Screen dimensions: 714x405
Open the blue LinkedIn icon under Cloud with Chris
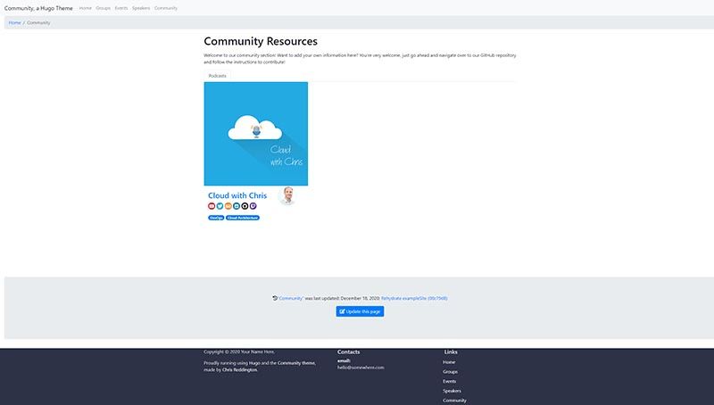237,206
